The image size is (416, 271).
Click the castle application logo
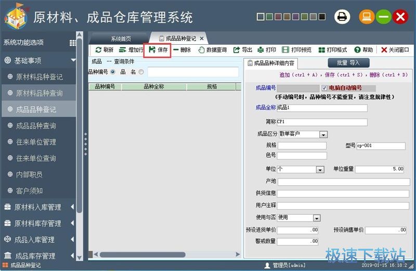point(16,17)
